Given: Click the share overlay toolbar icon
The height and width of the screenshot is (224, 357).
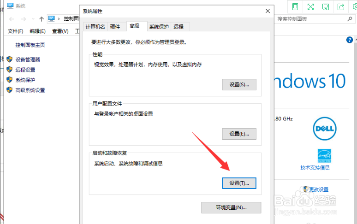Looking at the screenshot, I should coord(340,6).
